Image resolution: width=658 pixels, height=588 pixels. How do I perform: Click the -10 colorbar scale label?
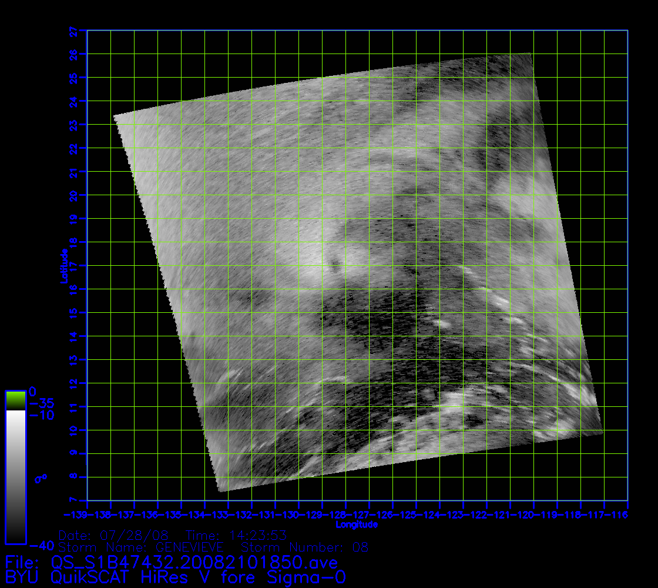(x=41, y=415)
